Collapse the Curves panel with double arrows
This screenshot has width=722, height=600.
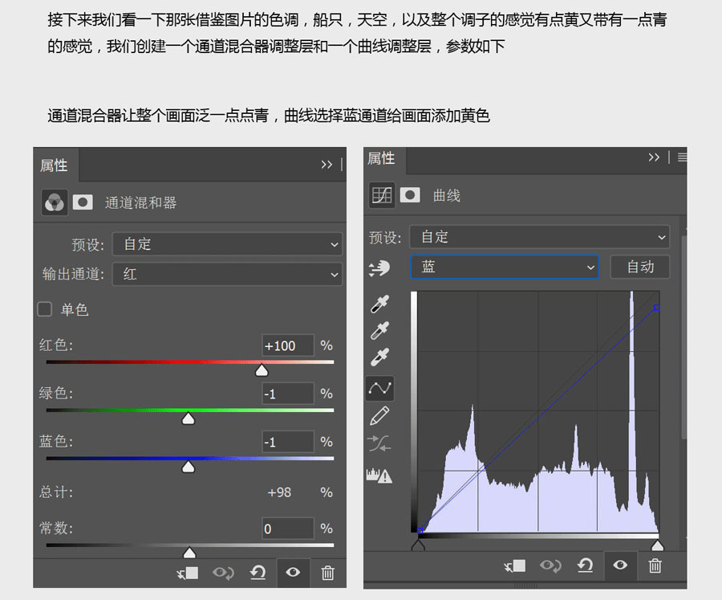[654, 158]
